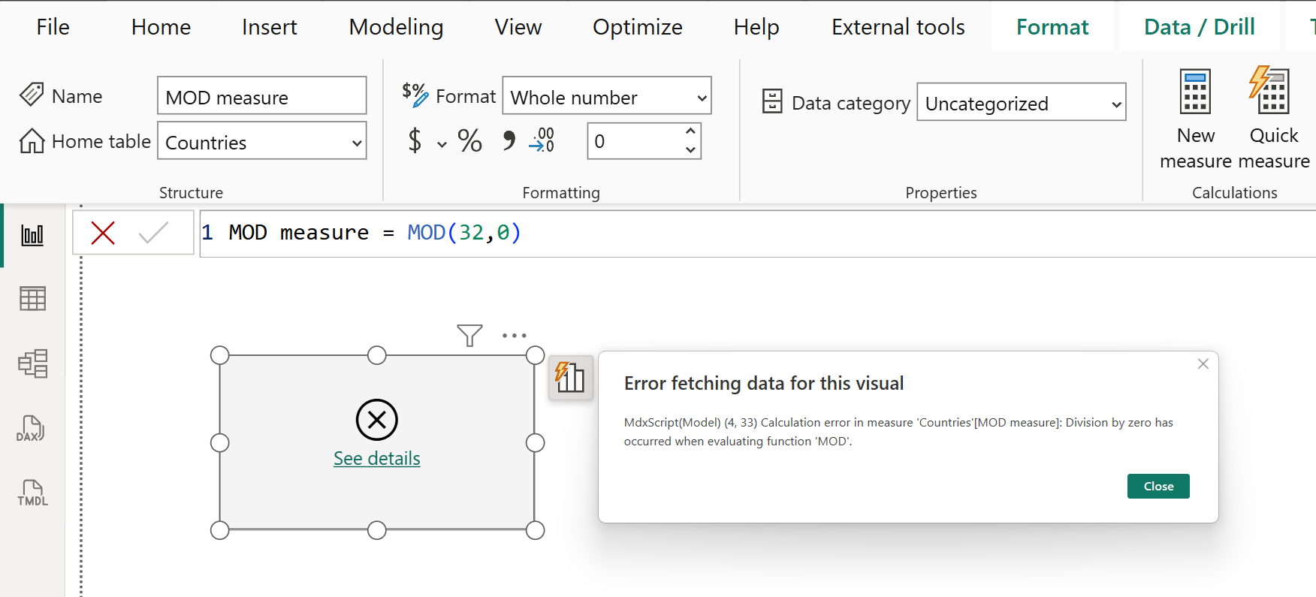Open Model view icon in sidebar

(32, 363)
